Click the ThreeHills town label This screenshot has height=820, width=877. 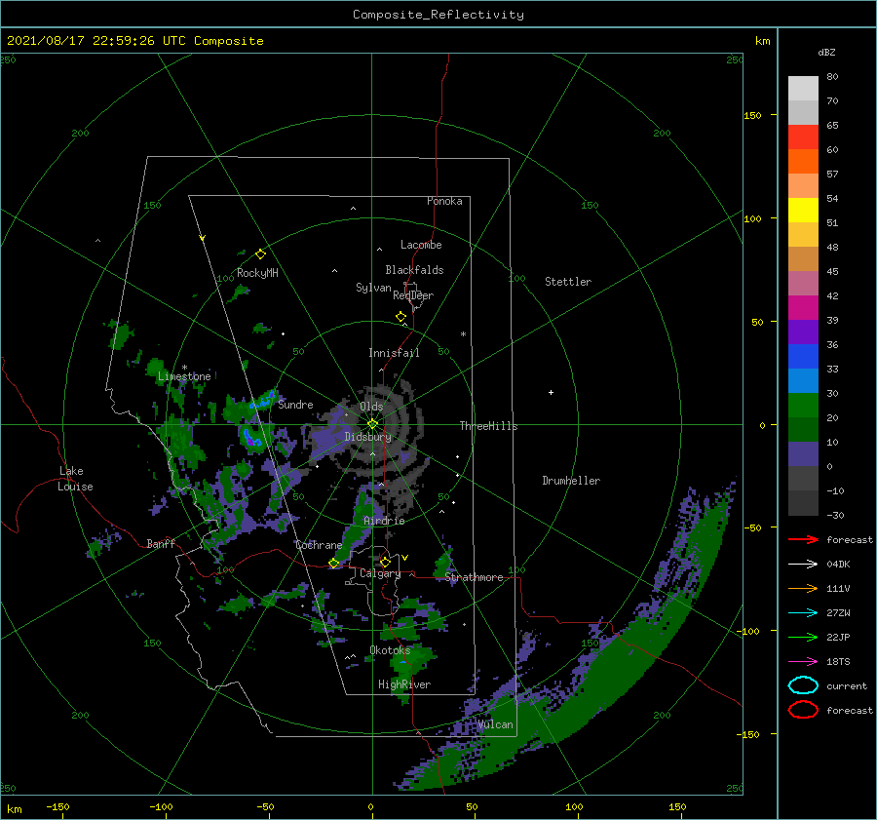488,426
